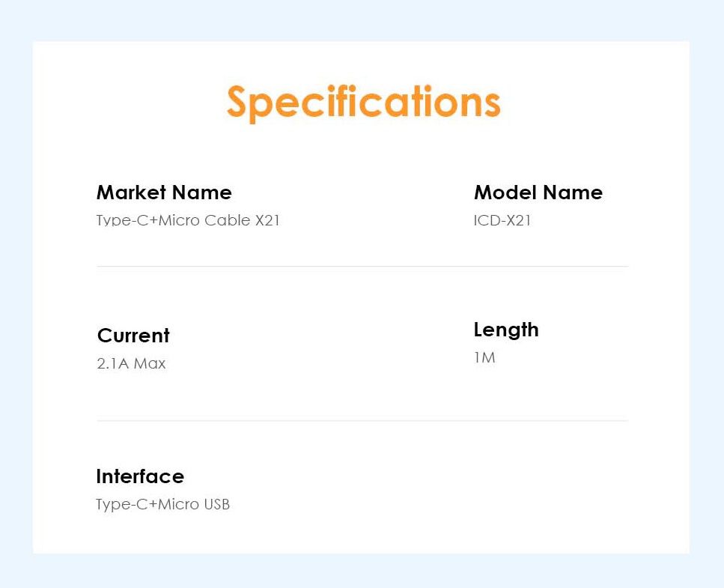The image size is (724, 588).
Task: Click the orange Specifications heading
Action: (x=363, y=102)
